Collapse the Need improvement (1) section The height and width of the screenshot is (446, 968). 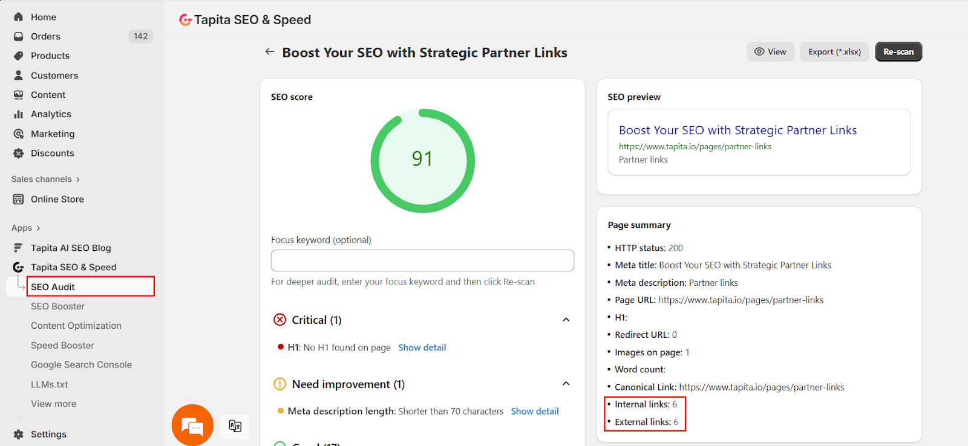pyautogui.click(x=566, y=384)
